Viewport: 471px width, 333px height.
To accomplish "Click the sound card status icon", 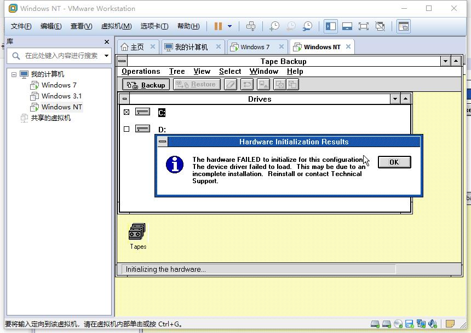I will tap(432, 324).
